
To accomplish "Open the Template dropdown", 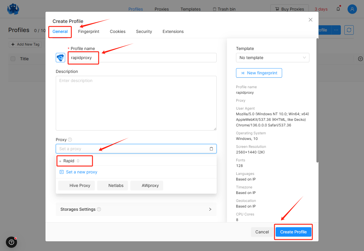I will coord(272,58).
